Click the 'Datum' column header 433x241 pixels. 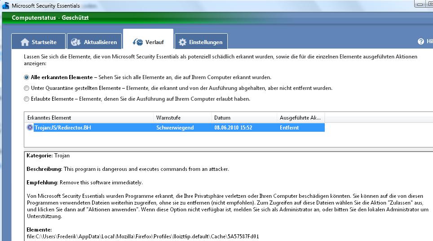tap(244, 118)
